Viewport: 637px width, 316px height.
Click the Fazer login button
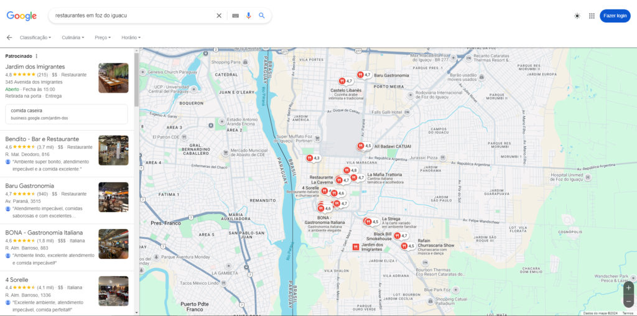click(615, 16)
